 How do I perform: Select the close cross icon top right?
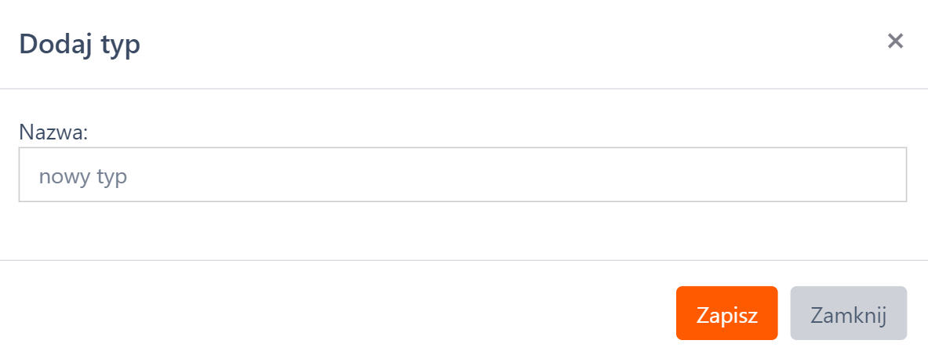click(x=895, y=42)
